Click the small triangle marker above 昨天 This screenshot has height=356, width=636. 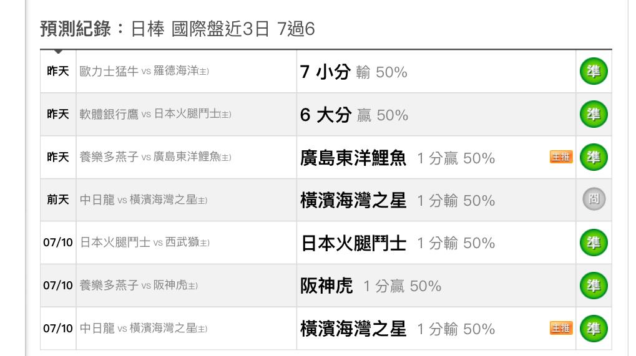point(58,51)
